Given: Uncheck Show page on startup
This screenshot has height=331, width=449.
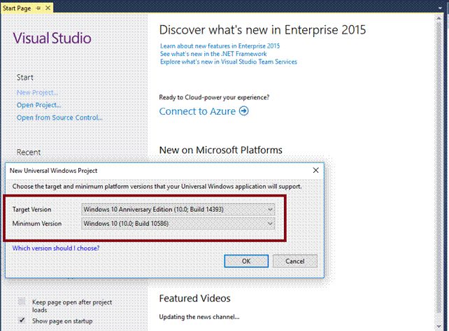Looking at the screenshot, I should tap(22, 321).
